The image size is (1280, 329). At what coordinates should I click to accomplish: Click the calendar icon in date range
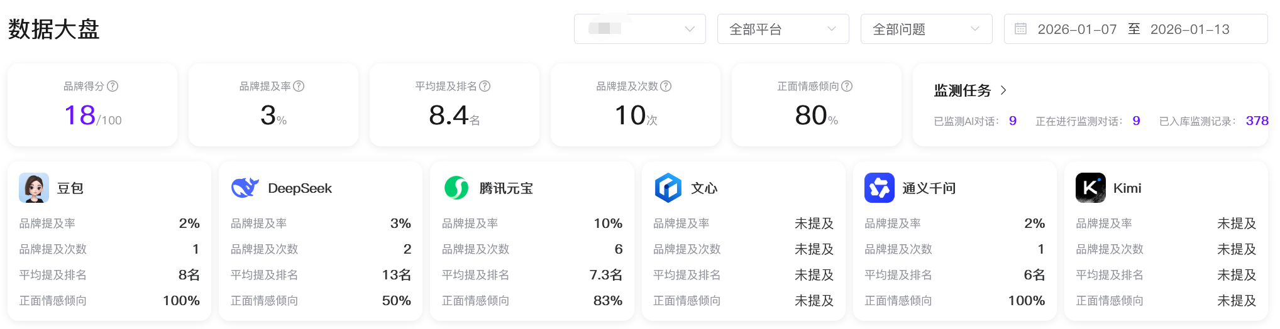[1021, 29]
